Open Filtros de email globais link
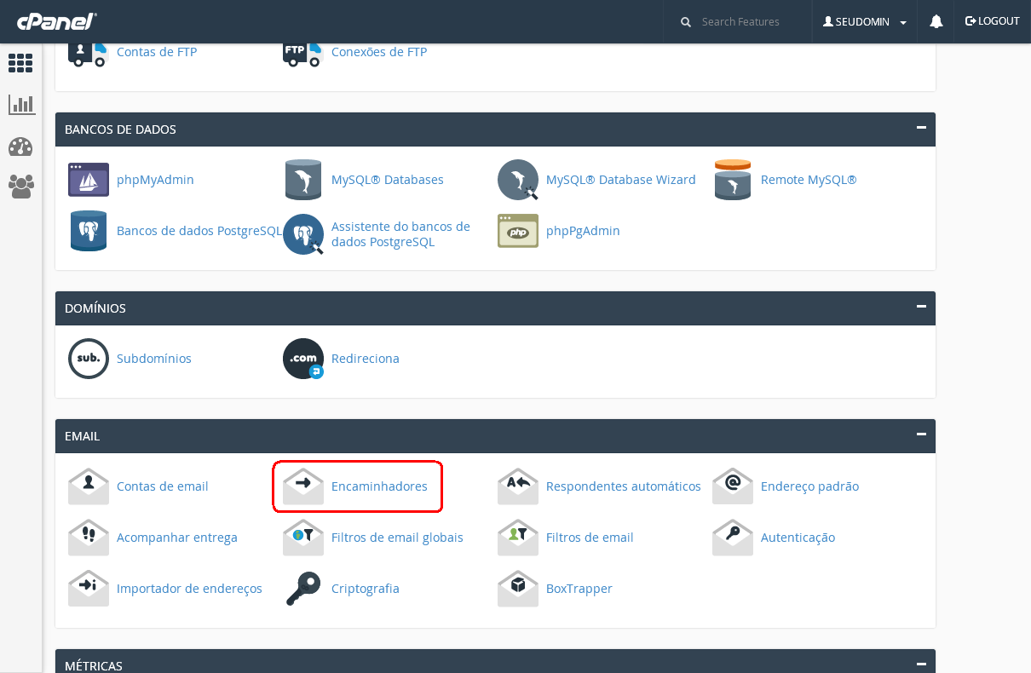 [397, 538]
